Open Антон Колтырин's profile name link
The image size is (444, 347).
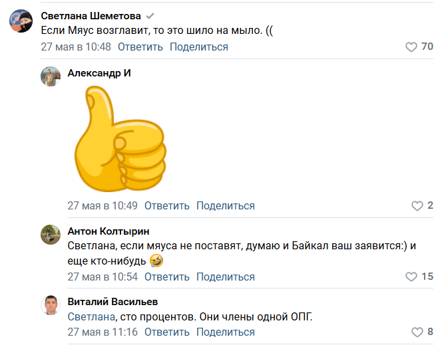pos(109,231)
